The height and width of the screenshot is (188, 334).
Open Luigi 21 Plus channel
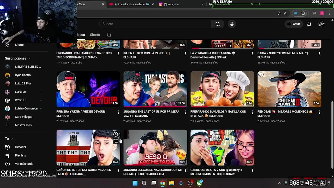(x=23, y=83)
